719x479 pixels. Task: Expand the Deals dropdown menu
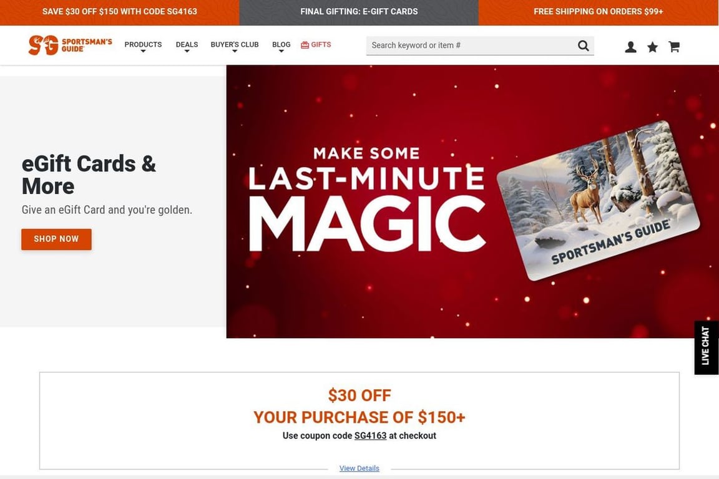pos(187,46)
